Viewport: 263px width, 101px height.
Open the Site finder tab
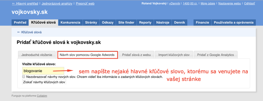click(126, 23)
